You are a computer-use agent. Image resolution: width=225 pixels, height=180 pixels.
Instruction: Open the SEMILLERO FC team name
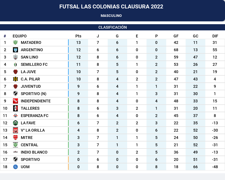[x=34, y=64]
